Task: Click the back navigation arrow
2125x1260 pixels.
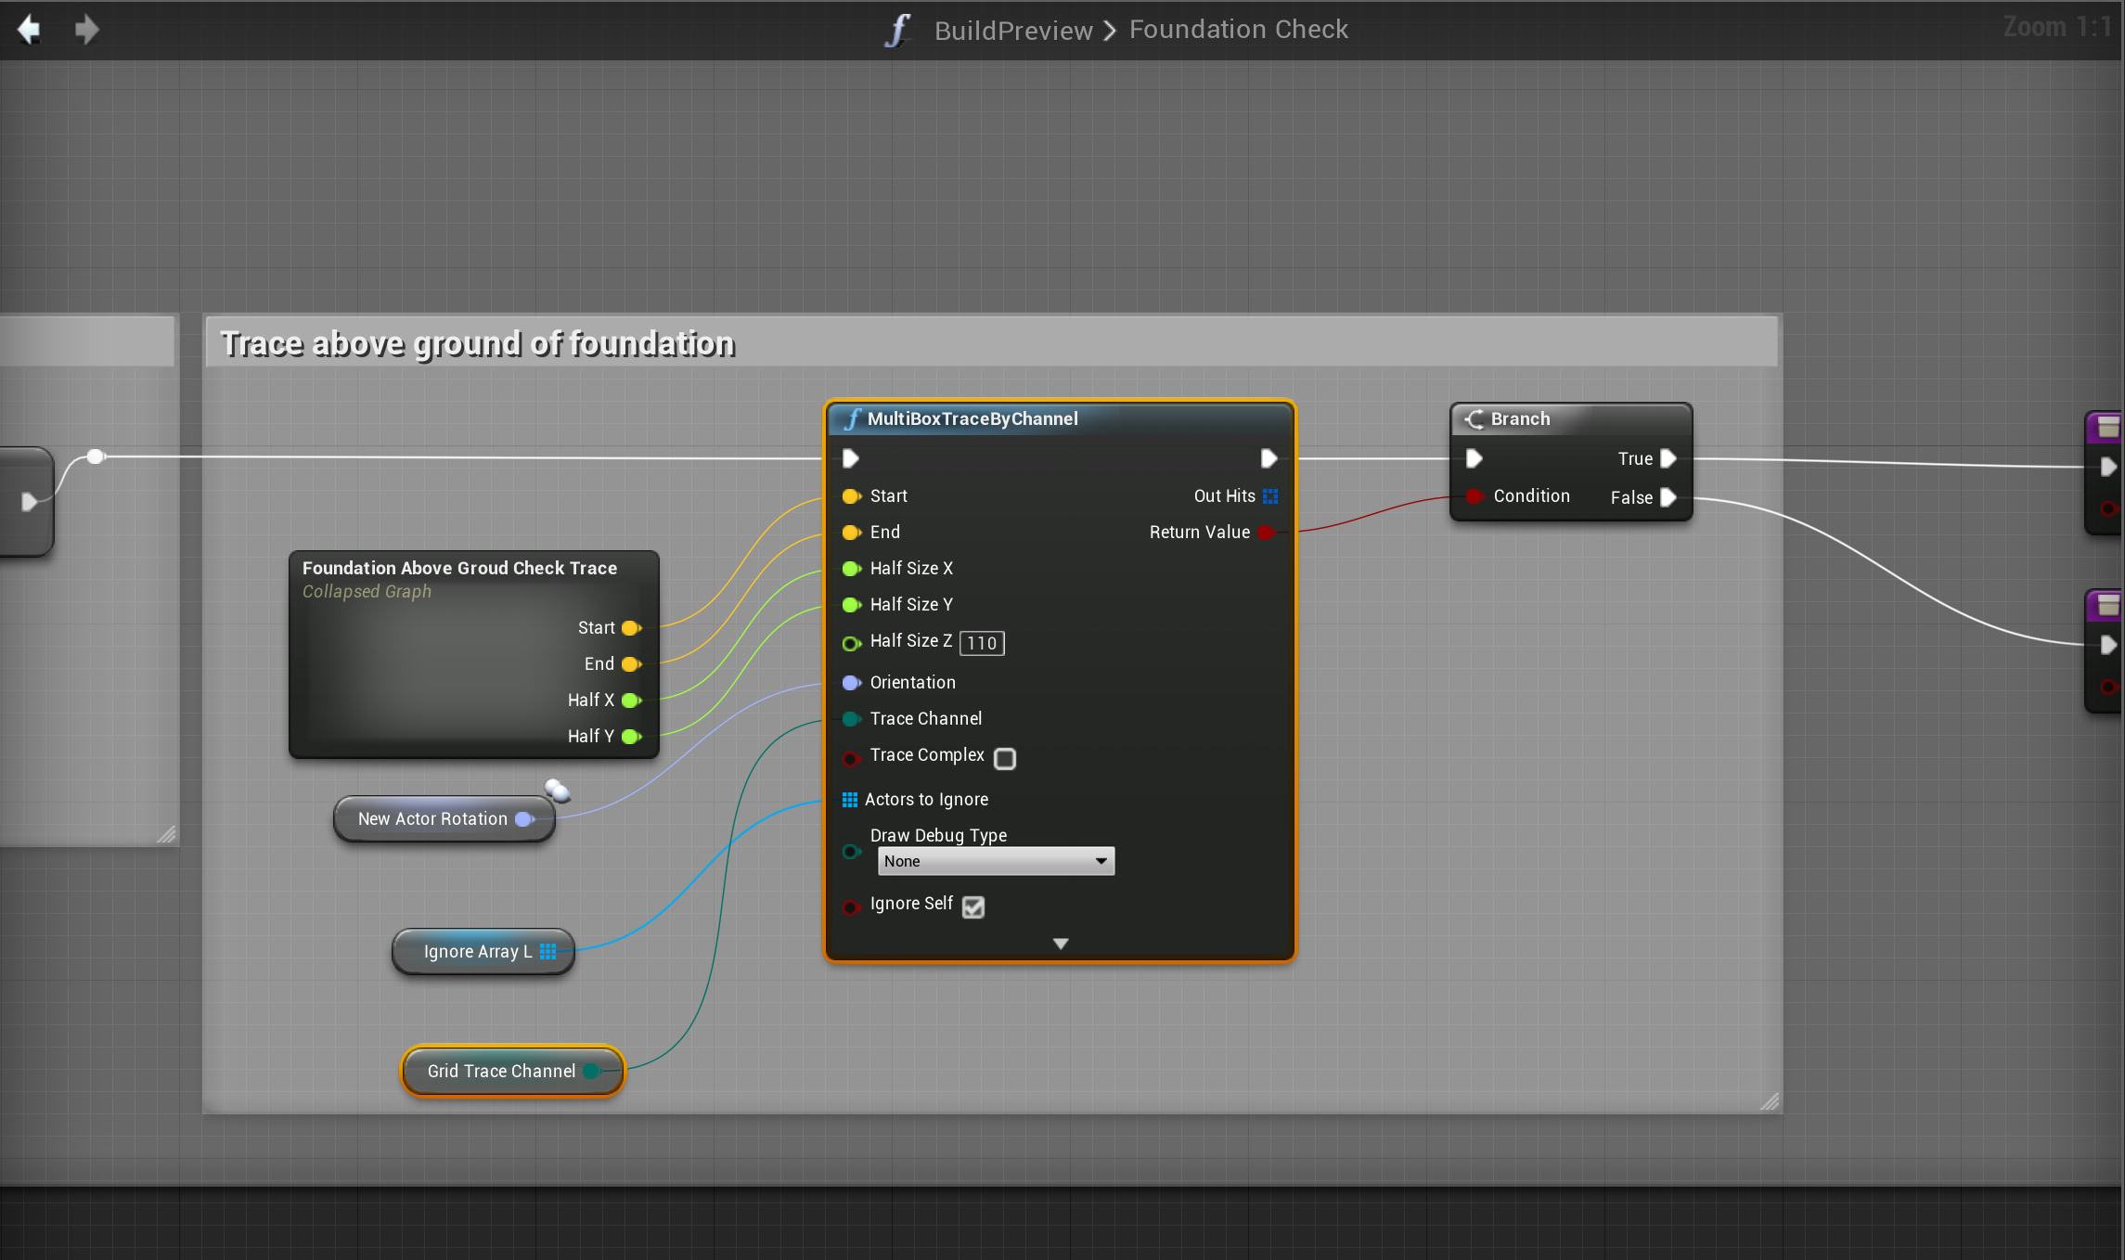Action: [30, 30]
